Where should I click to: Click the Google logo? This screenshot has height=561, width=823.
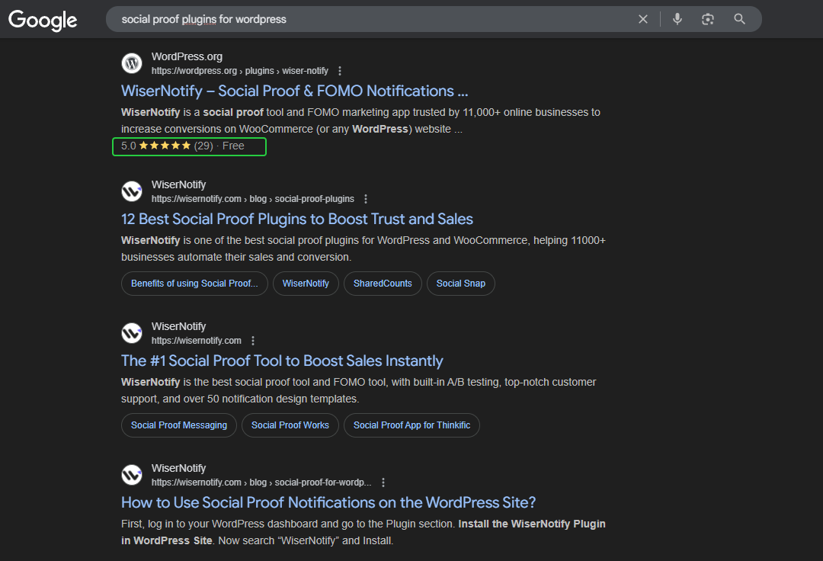[43, 20]
